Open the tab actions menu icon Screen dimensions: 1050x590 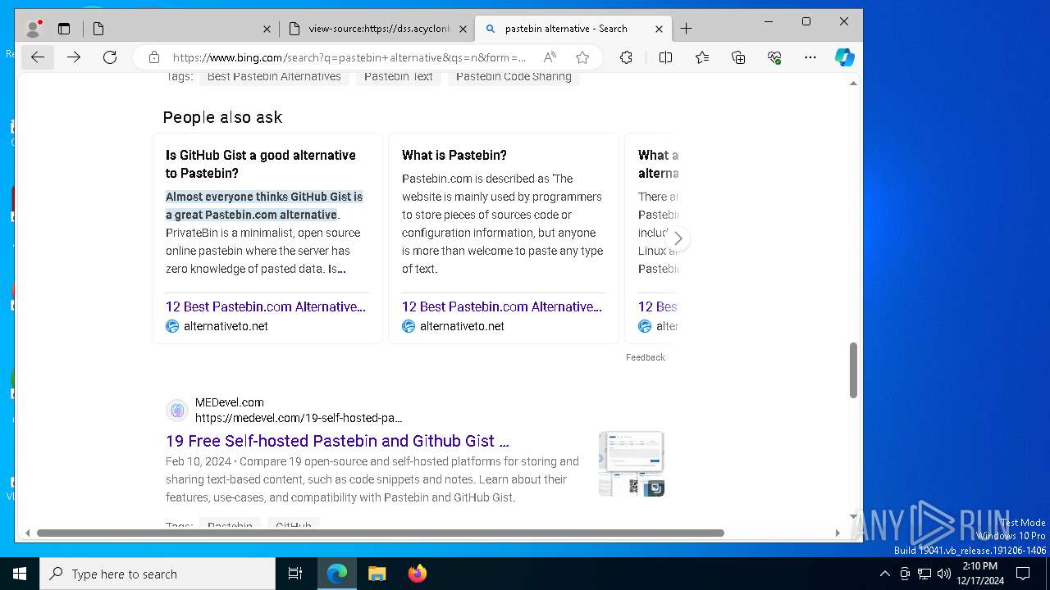pyautogui.click(x=64, y=29)
